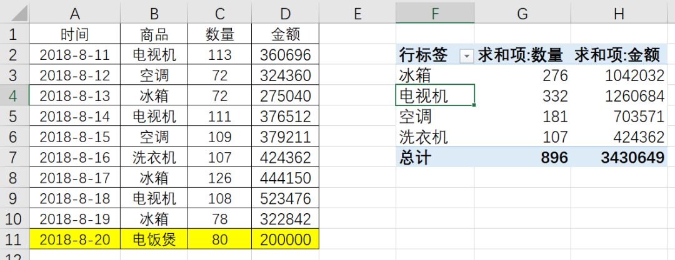Select date cell 2018-8-13
The image size is (675, 260).
pos(74,95)
